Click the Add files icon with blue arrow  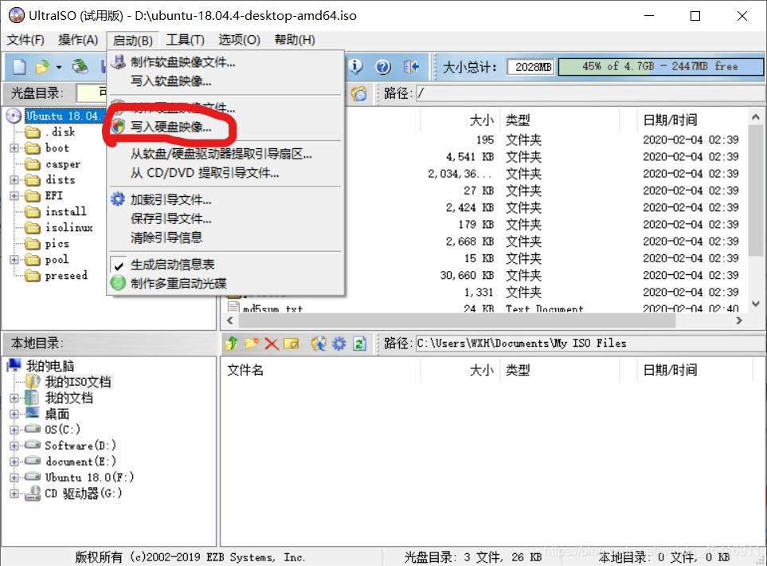click(319, 344)
